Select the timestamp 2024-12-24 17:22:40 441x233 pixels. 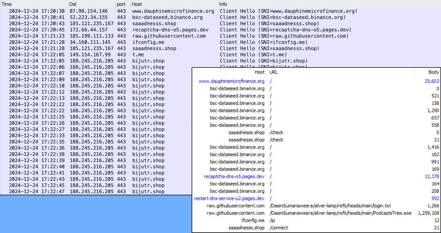pos(37,166)
